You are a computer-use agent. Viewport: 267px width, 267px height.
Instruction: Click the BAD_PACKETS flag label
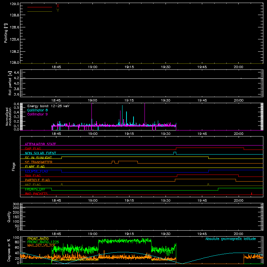point(36,194)
